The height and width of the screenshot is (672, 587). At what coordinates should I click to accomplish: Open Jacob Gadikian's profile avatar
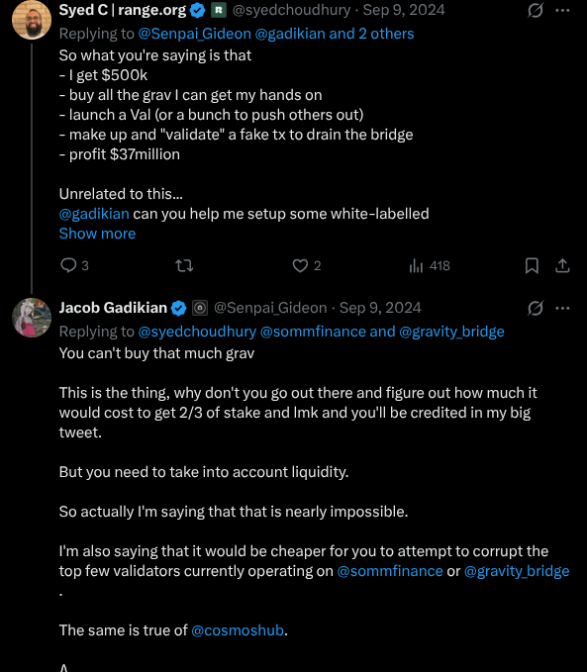pyautogui.click(x=32, y=318)
